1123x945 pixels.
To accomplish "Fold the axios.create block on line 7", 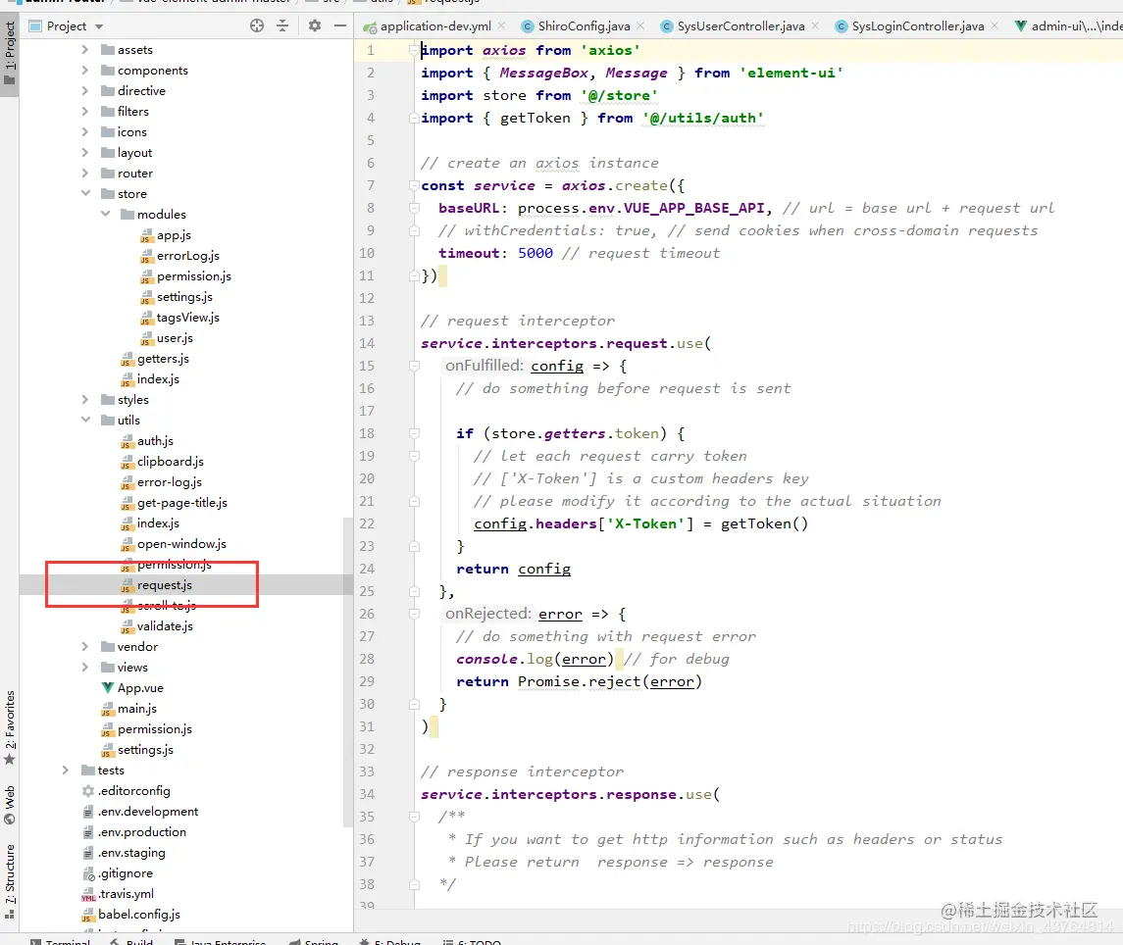I will click(x=414, y=185).
